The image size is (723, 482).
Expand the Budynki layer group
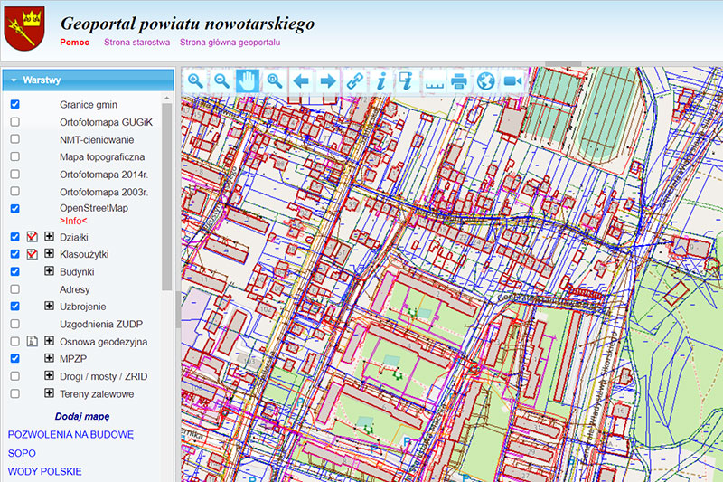pos(49,270)
